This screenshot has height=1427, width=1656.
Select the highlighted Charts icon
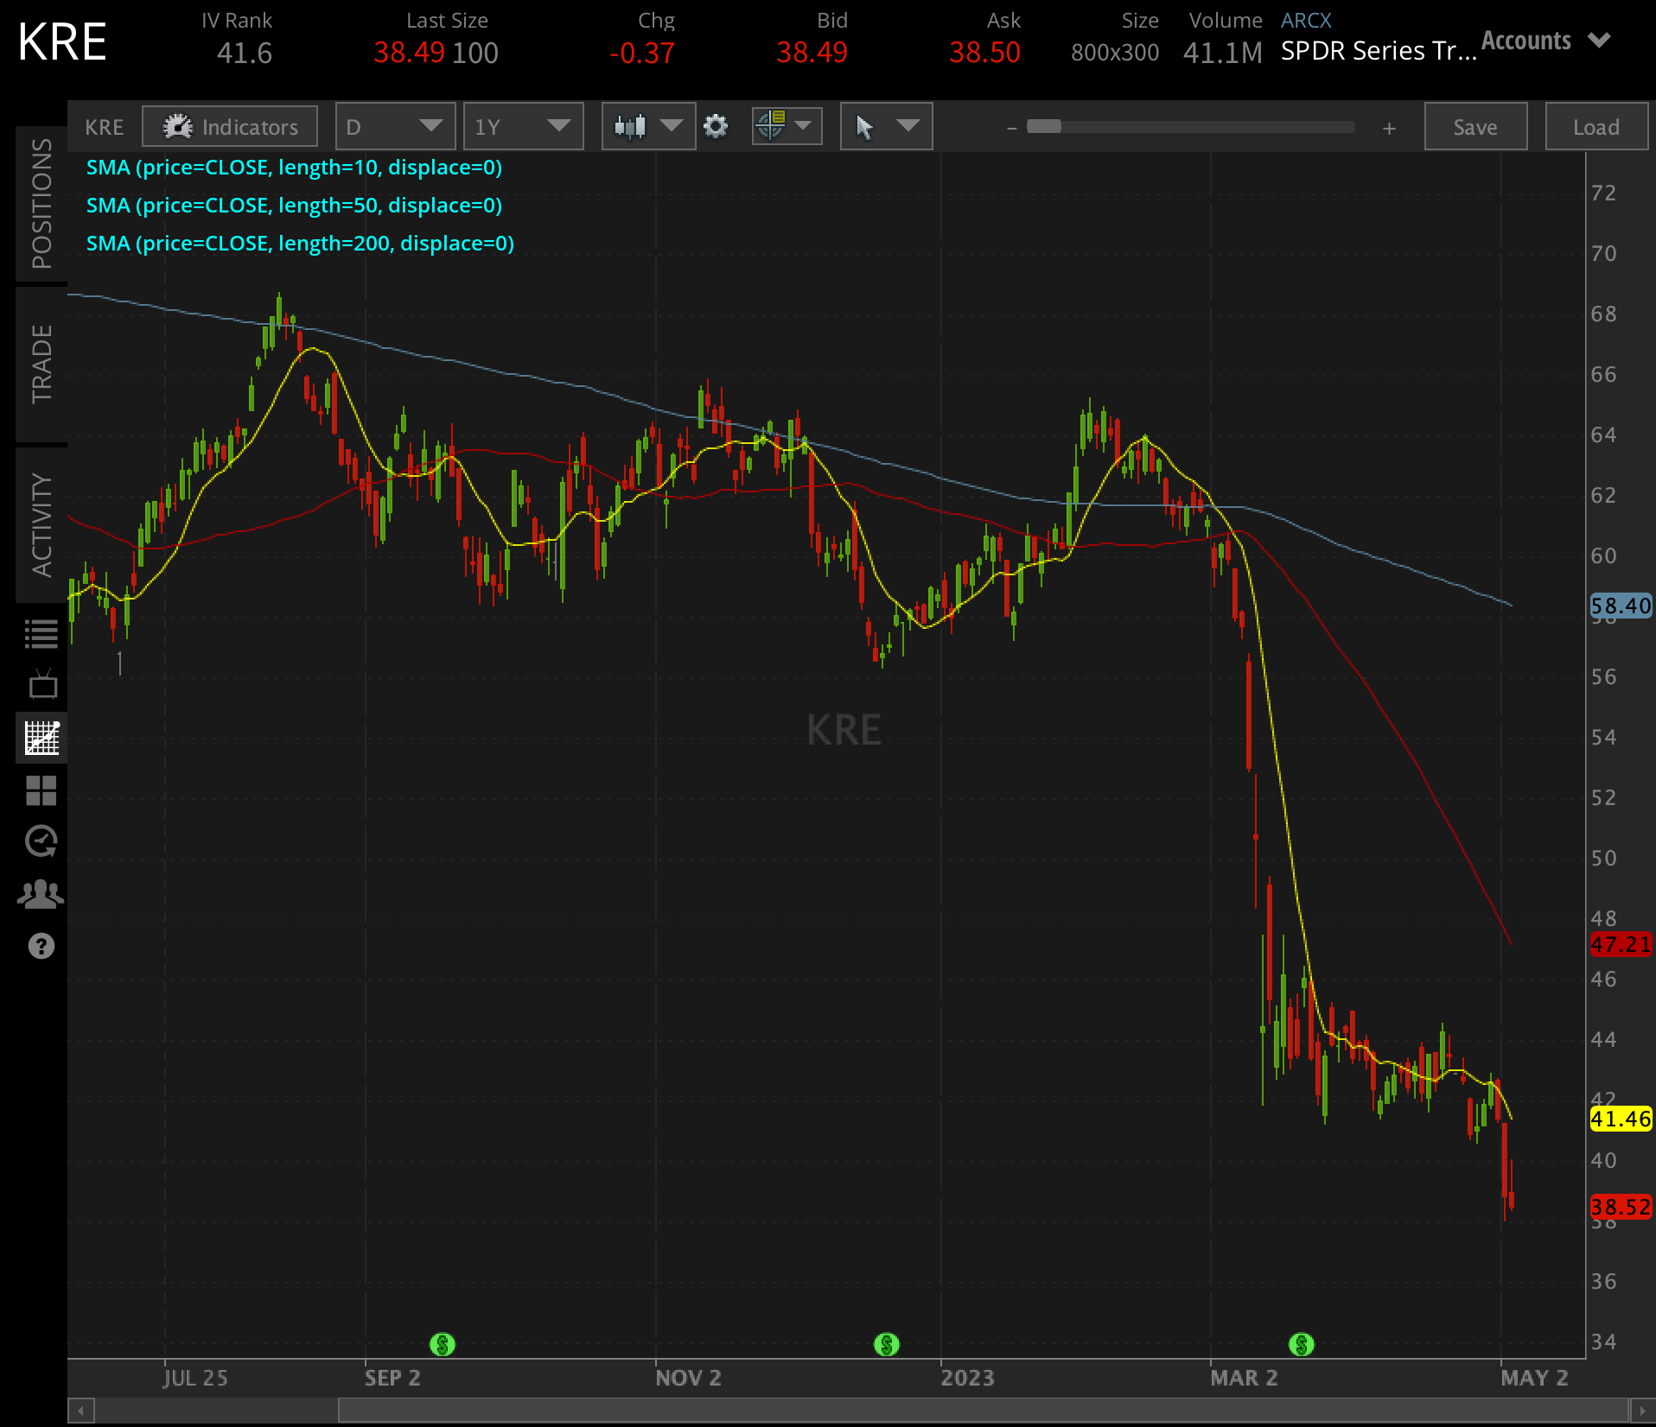pyautogui.click(x=42, y=737)
